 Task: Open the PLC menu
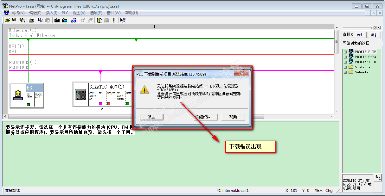65,13
